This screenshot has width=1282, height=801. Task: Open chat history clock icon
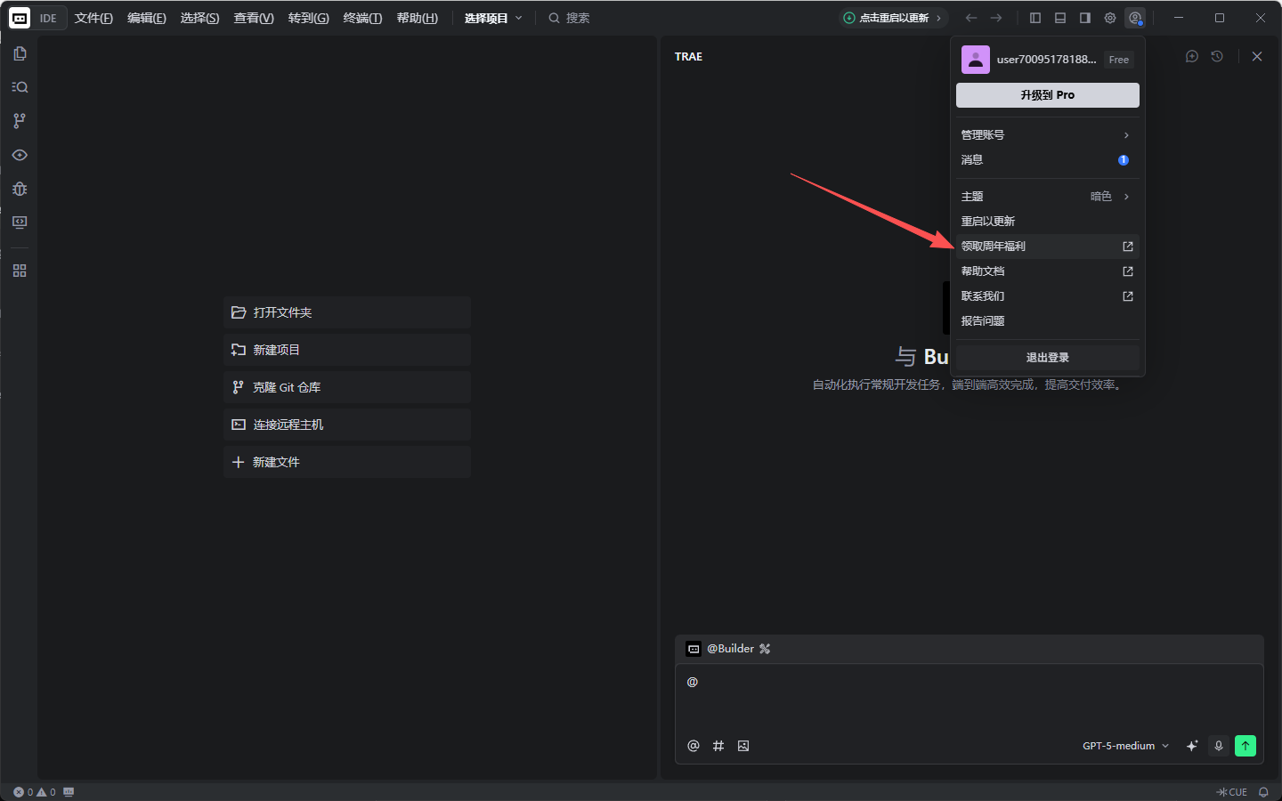click(x=1217, y=56)
